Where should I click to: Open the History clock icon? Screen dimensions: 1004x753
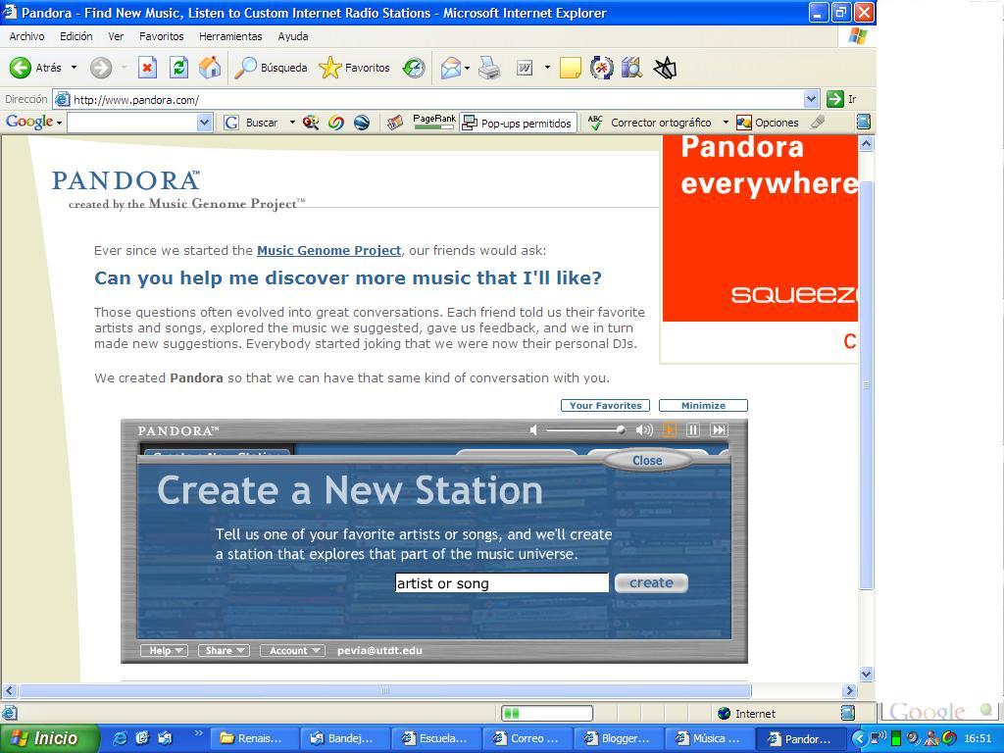pyautogui.click(x=414, y=68)
